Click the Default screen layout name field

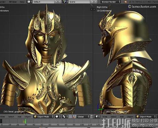pyautogui.click(x=44, y=2)
